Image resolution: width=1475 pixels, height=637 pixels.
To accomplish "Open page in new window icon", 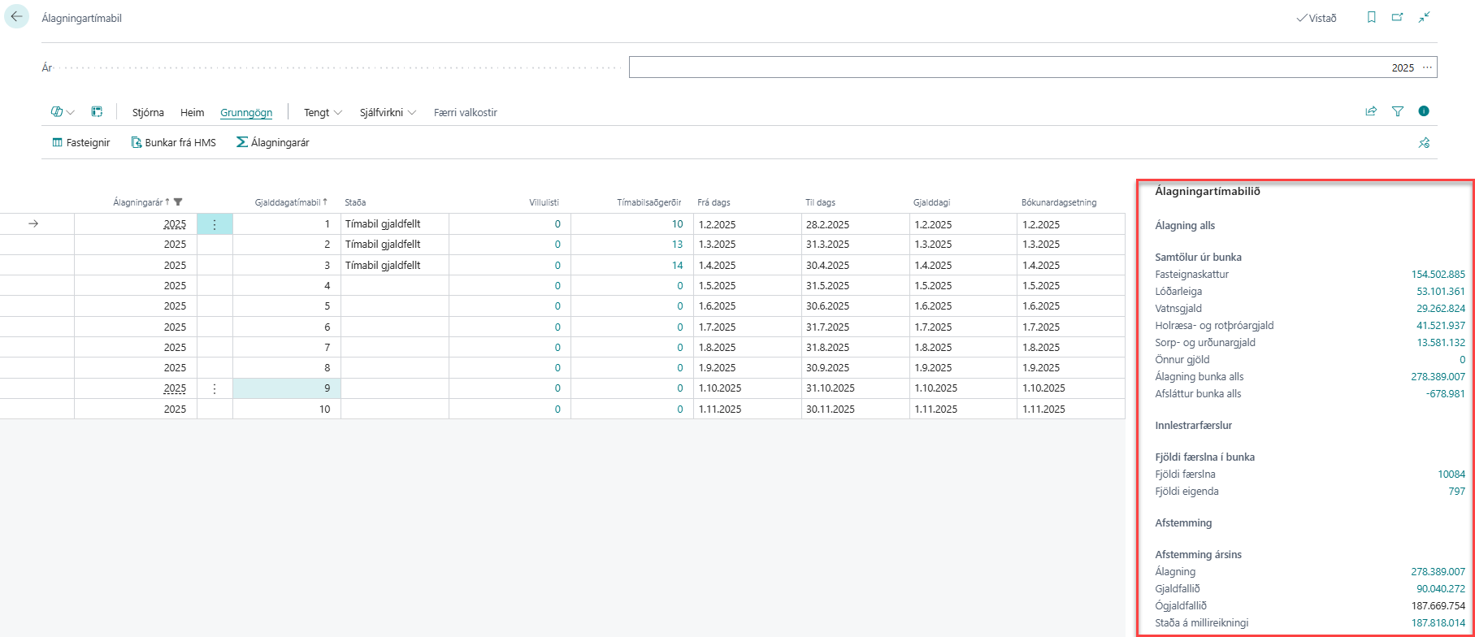I will [x=1398, y=17].
